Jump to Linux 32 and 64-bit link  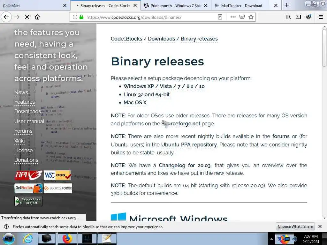[x=146, y=94]
